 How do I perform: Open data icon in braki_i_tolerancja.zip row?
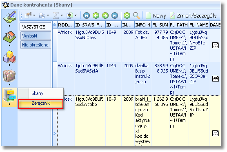tap(216, 133)
